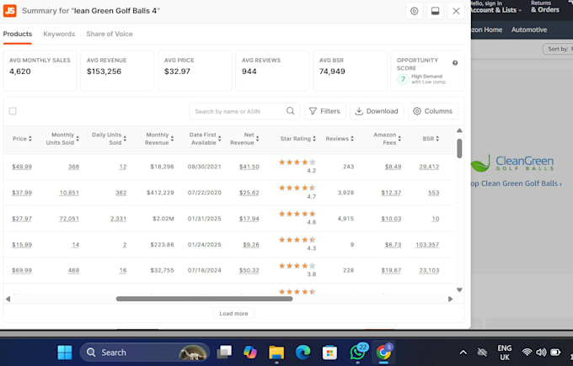Sort by Daily Units Sold column
573x366 pixels.
pyautogui.click(x=109, y=139)
